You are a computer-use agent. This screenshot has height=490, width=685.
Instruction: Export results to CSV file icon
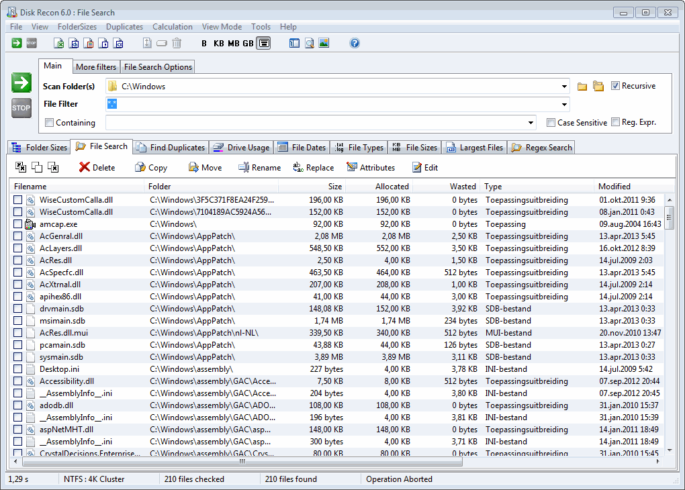click(x=103, y=43)
